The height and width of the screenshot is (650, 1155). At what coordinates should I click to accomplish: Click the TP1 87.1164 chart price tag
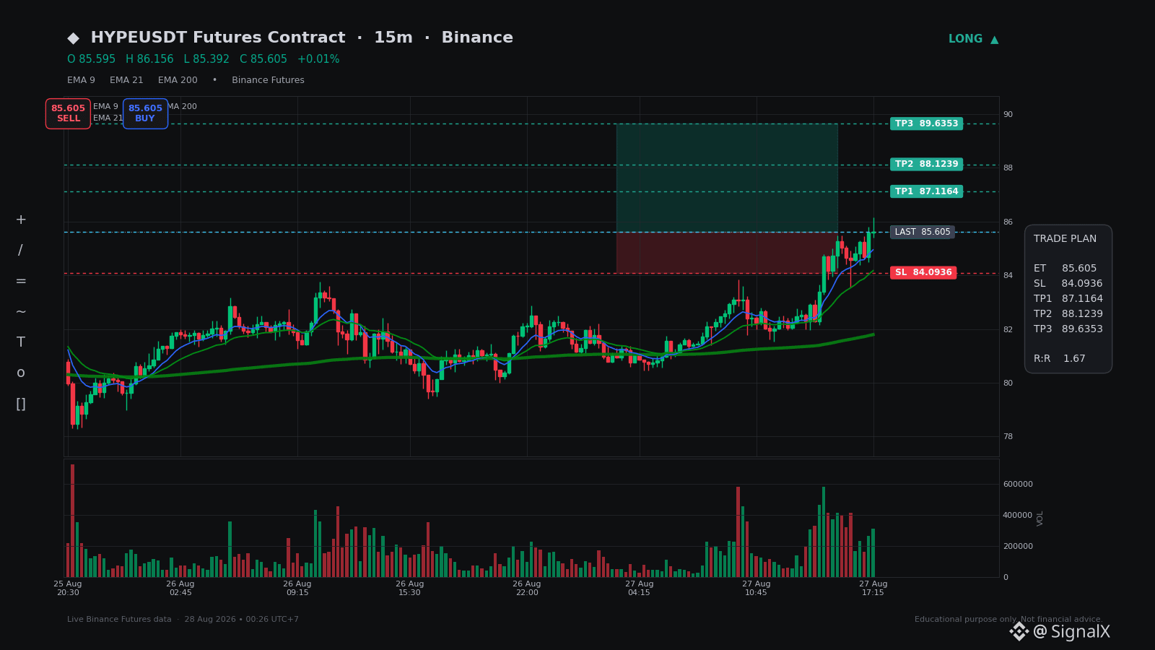926,191
